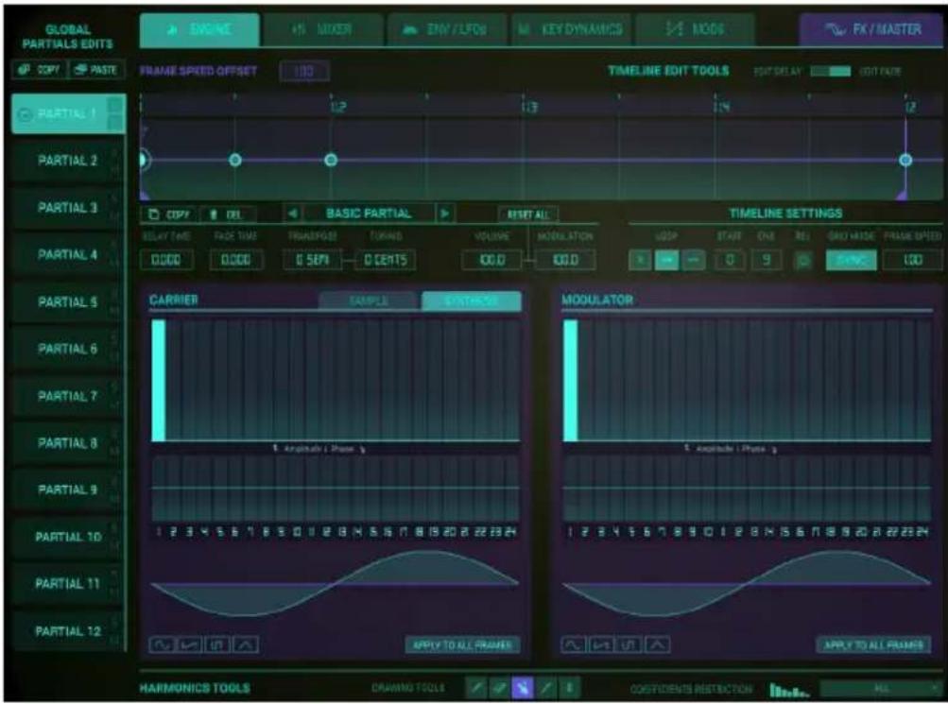Click the Delay Time value field
Viewport: 948px width, 704px height.
coord(165,260)
